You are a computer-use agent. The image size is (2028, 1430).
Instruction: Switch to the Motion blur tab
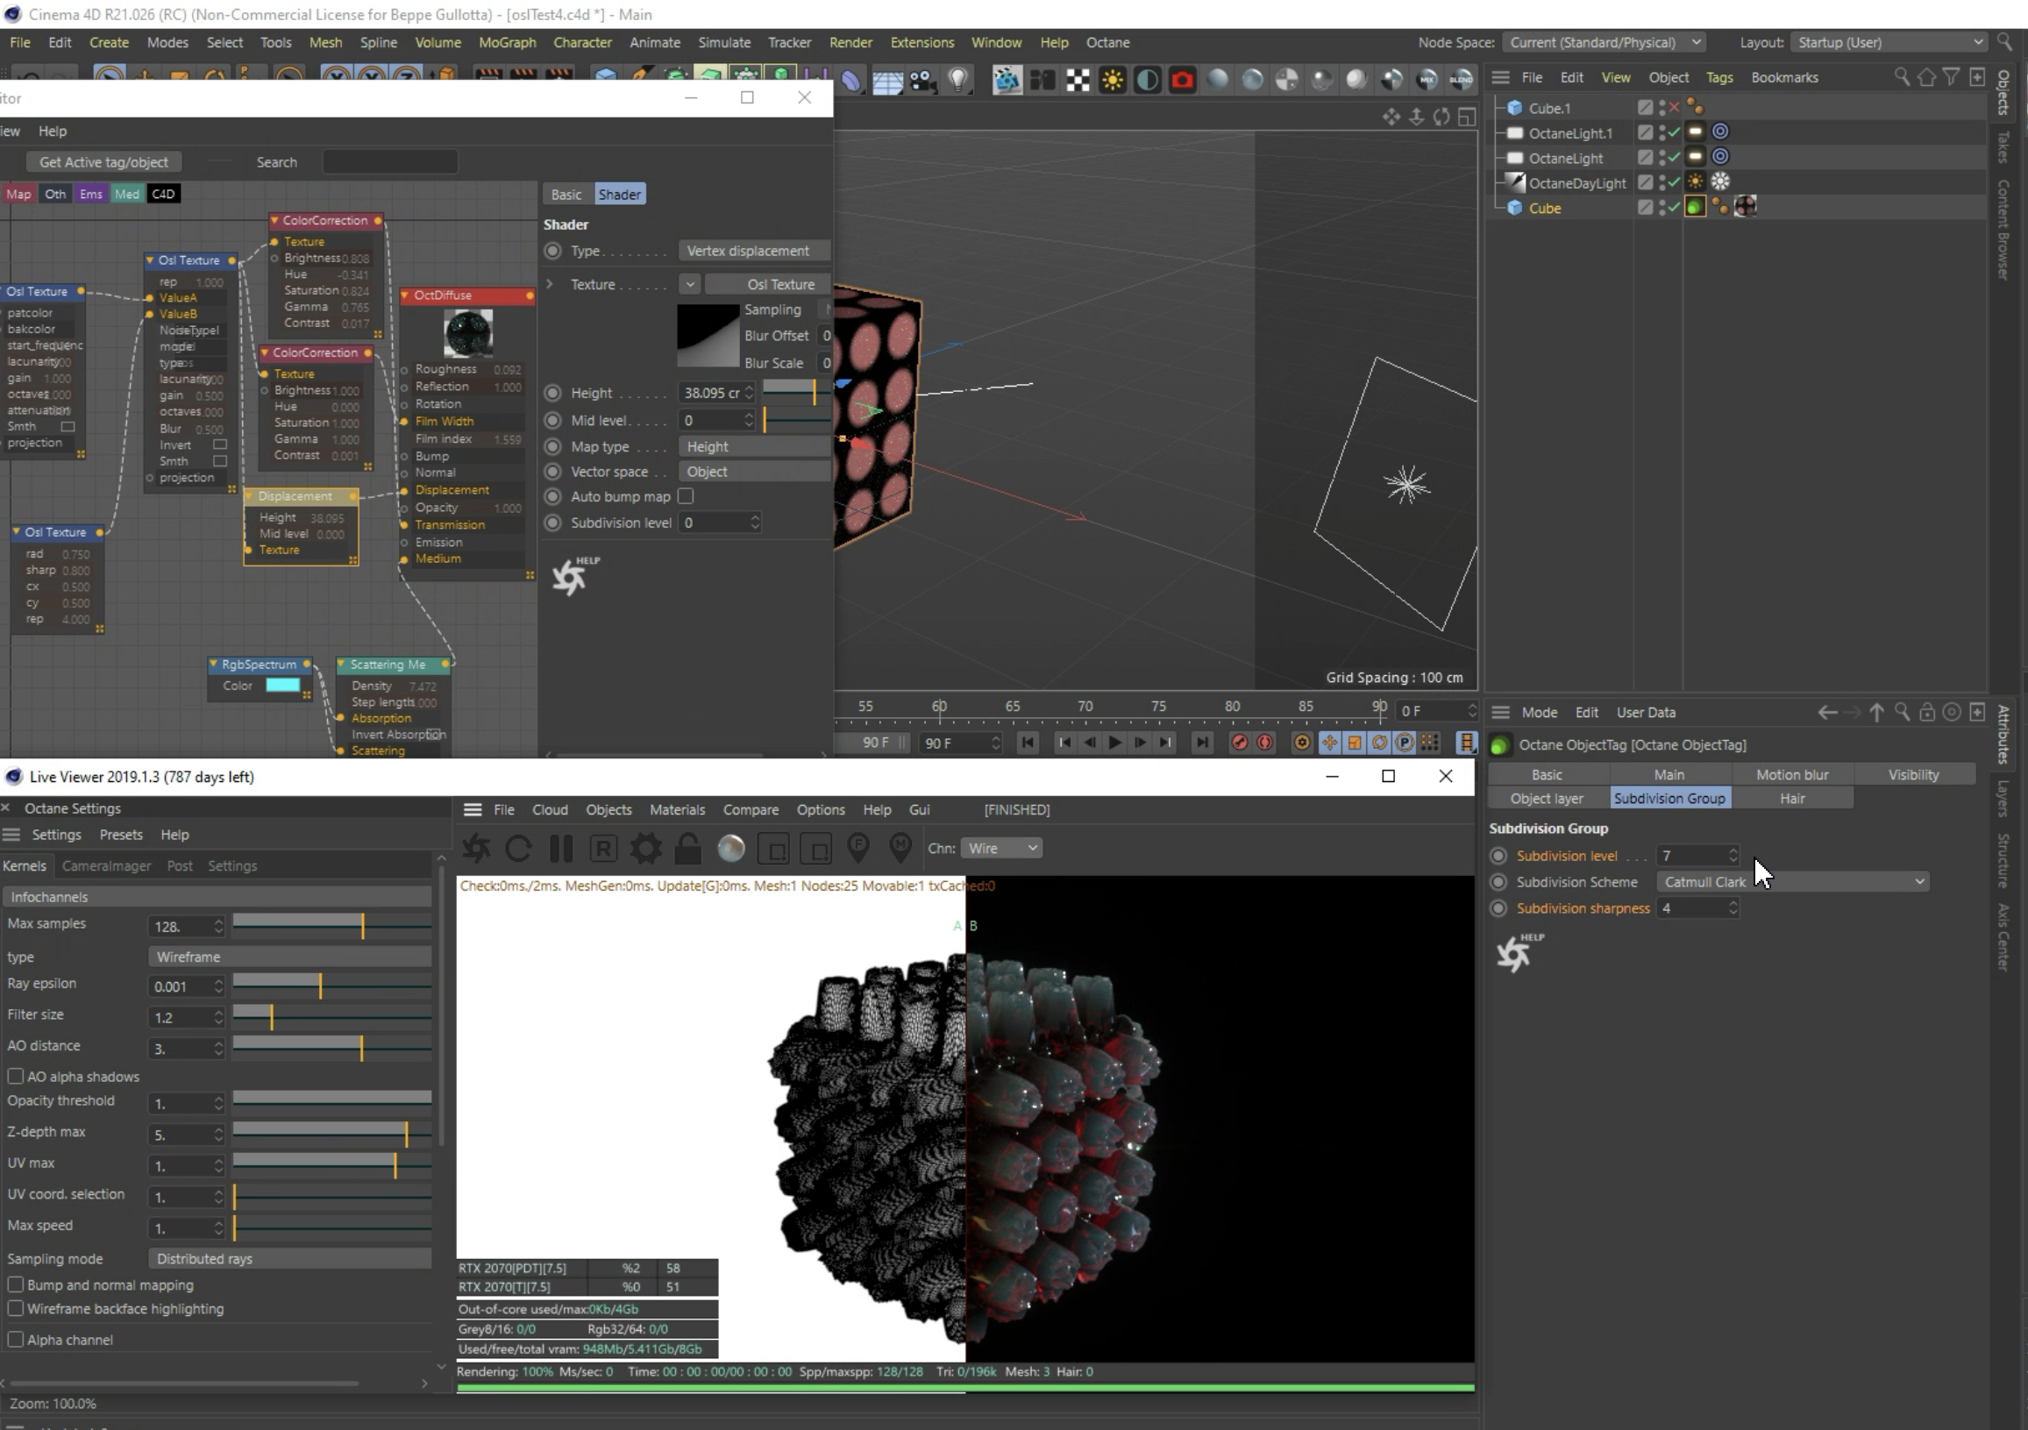coord(1791,775)
